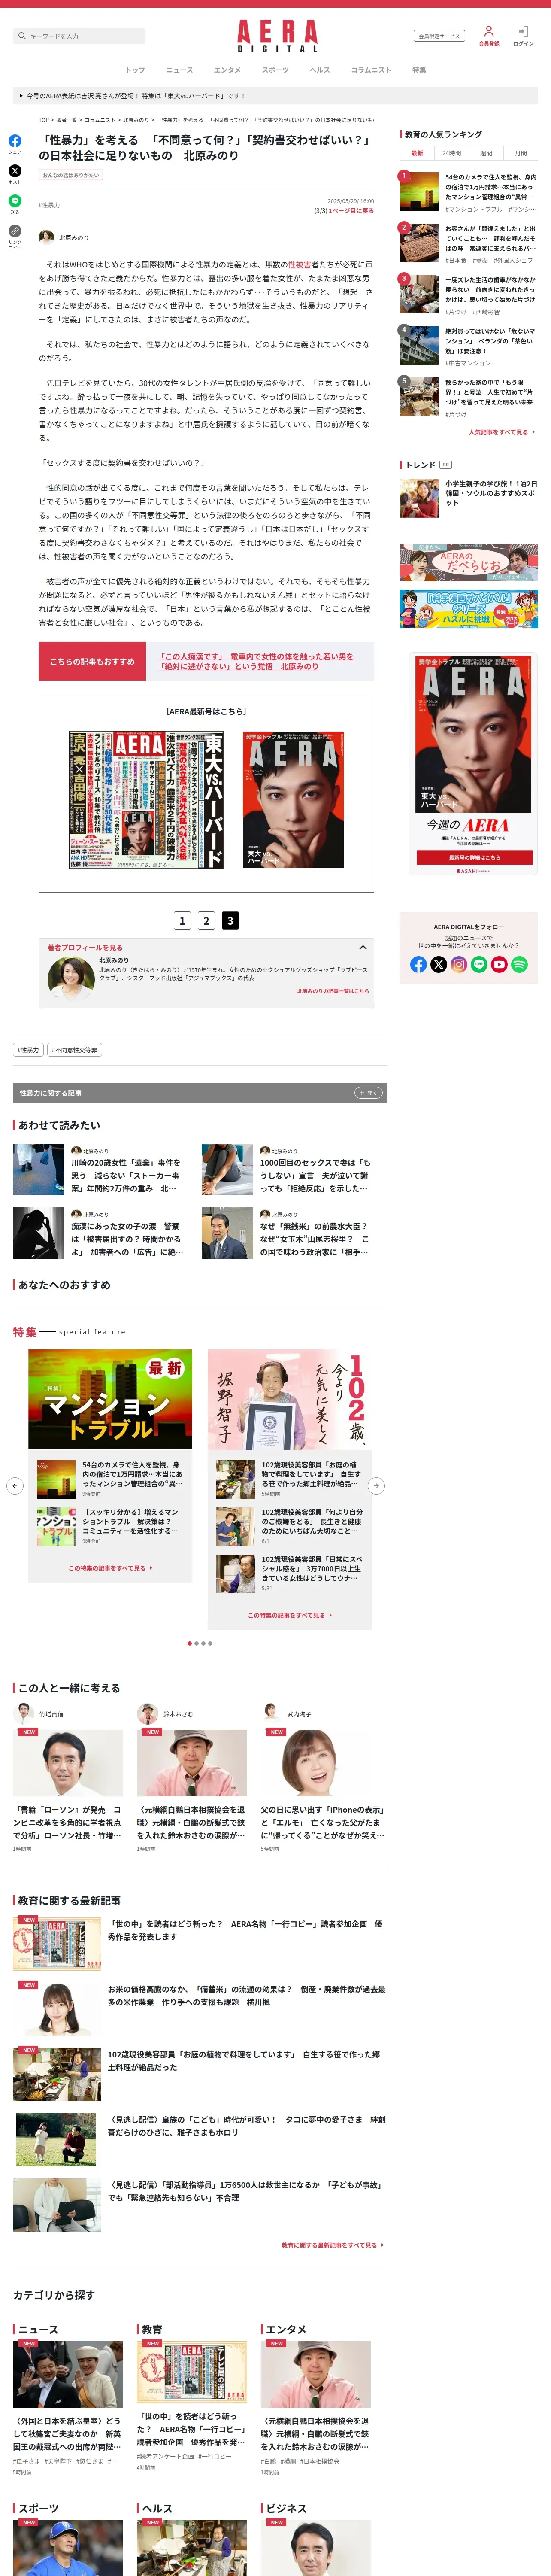Open 川崎の20歳女性「遺棄」事件 article
Screen dimensions: 551x2576
(x=99, y=1170)
